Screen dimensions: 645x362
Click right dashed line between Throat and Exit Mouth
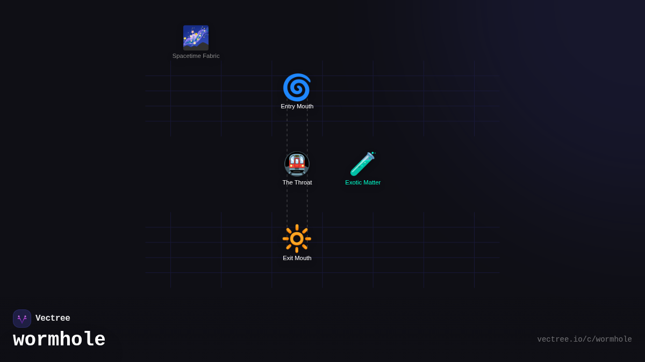pyautogui.click(x=307, y=206)
